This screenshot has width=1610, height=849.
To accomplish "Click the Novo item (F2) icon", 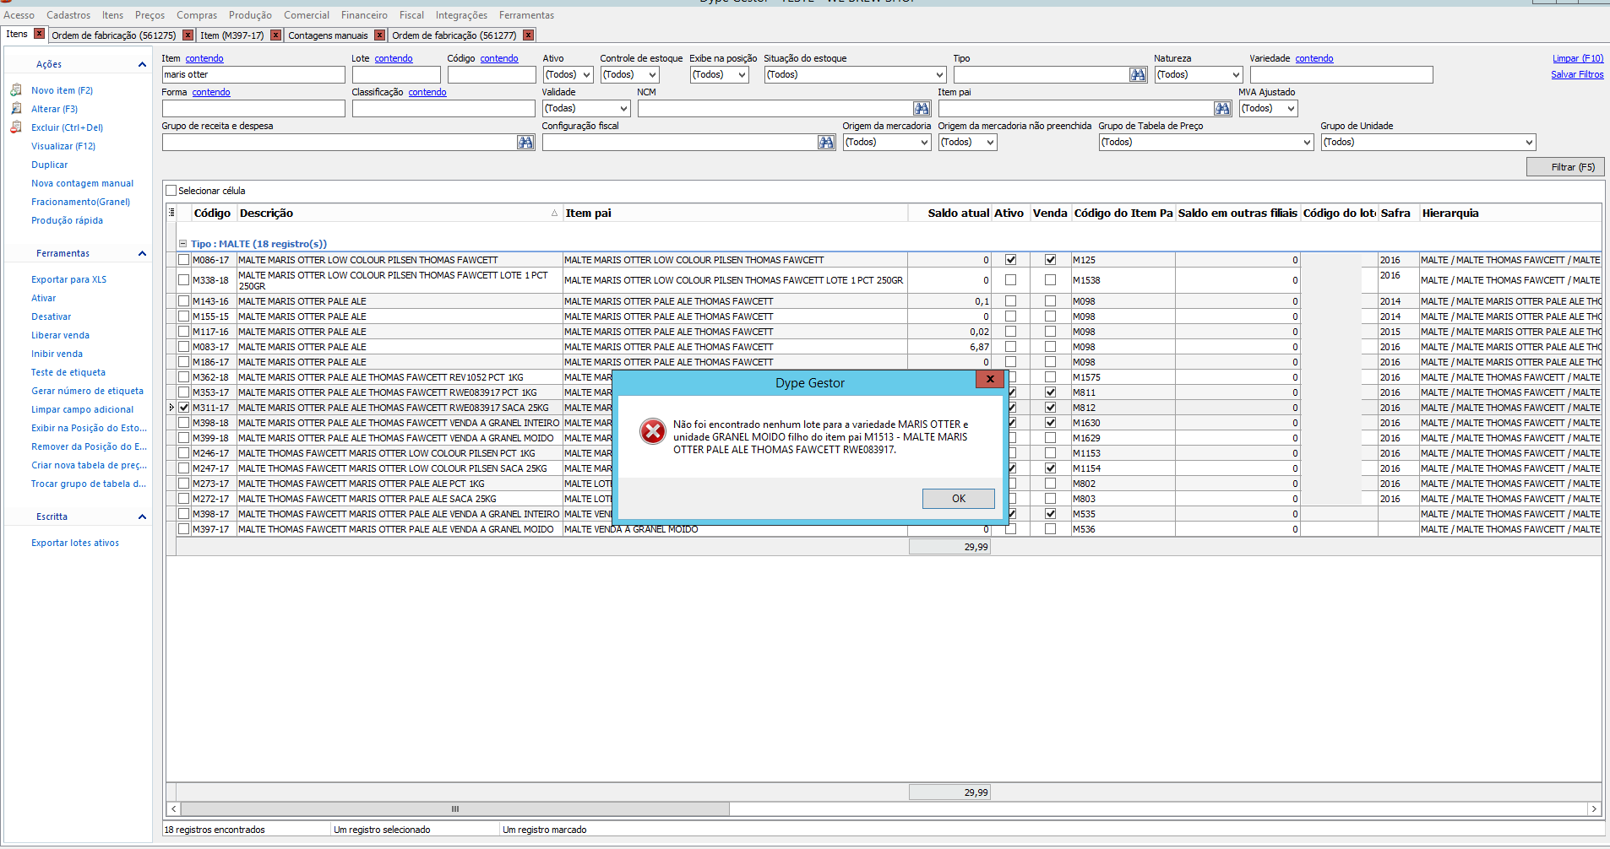I will pyautogui.click(x=16, y=90).
